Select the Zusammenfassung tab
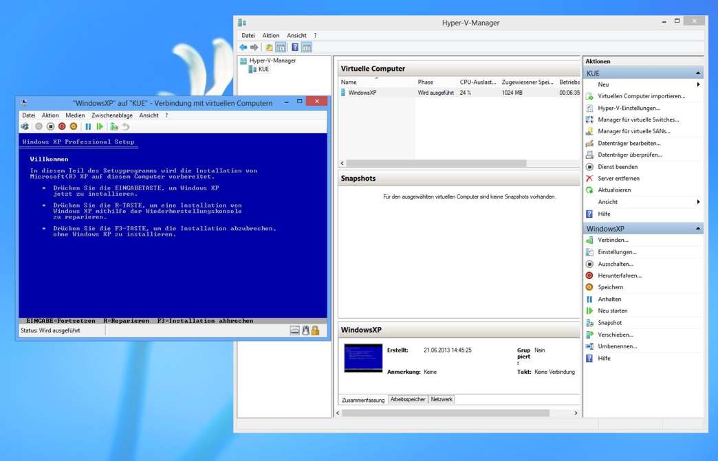 tap(363, 400)
